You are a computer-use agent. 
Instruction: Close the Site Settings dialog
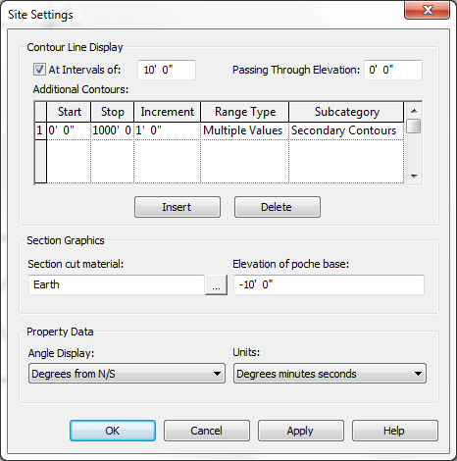pyautogui.click(x=428, y=10)
